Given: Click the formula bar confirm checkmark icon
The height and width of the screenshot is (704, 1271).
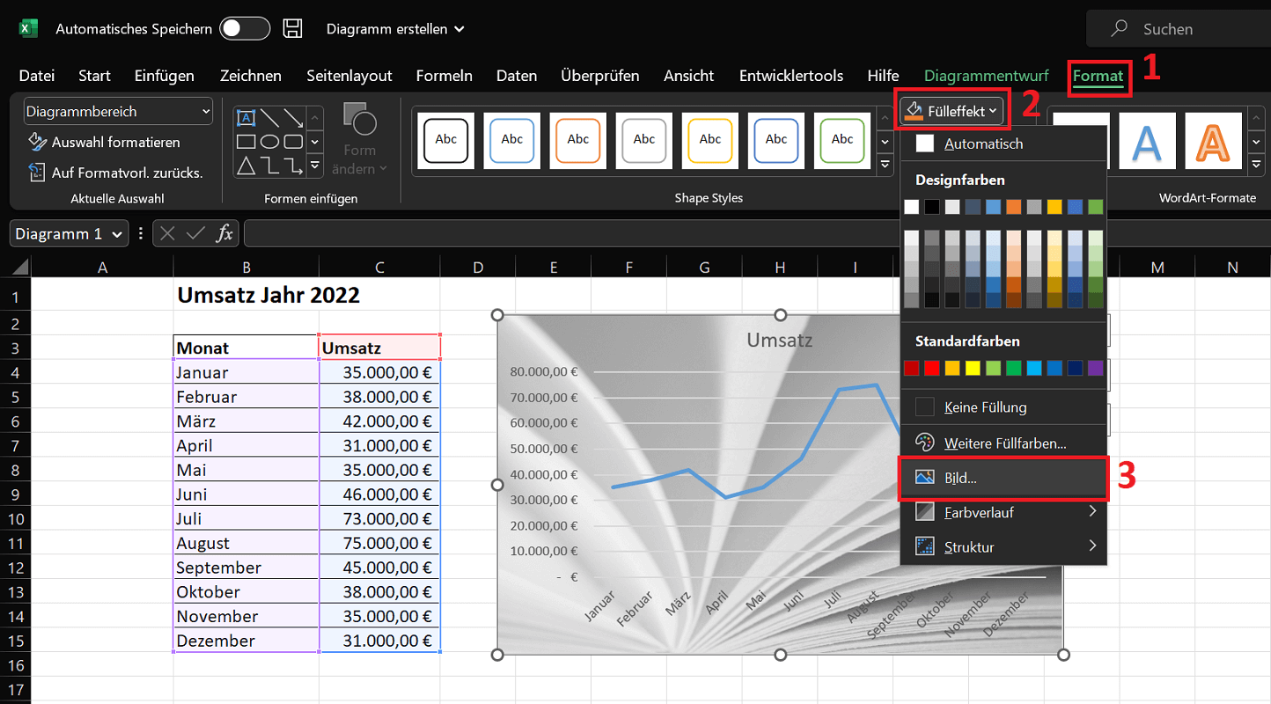Looking at the screenshot, I should click(196, 233).
